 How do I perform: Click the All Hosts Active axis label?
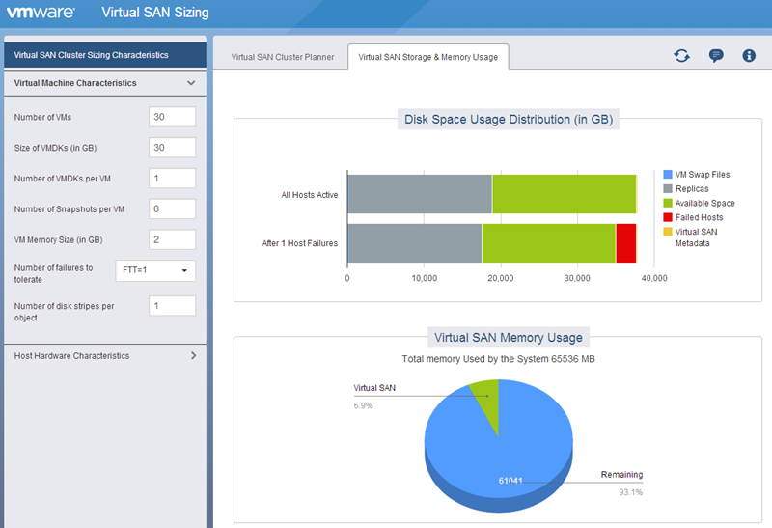coord(309,195)
